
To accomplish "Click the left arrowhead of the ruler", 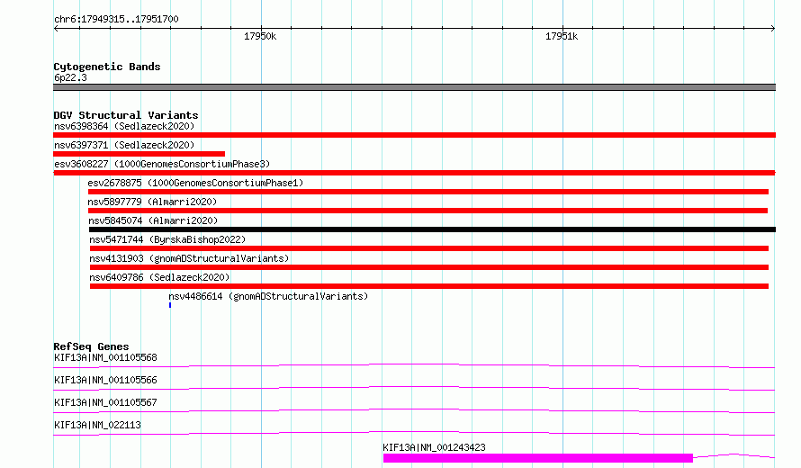I will (56, 28).
